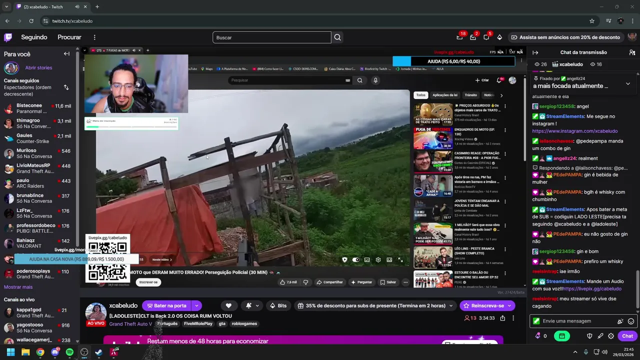Click Abrir stories in sidebar
640x360 pixels.
coord(38,68)
